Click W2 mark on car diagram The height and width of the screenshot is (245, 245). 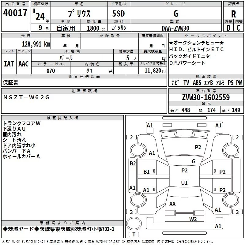pyautogui.click(x=193, y=219)
